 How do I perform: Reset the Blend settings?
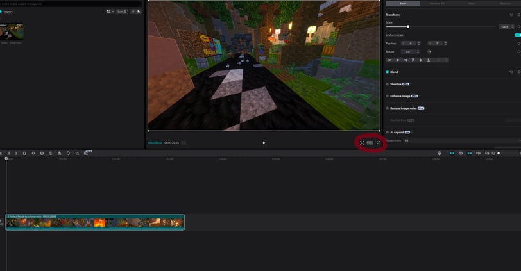click(511, 72)
